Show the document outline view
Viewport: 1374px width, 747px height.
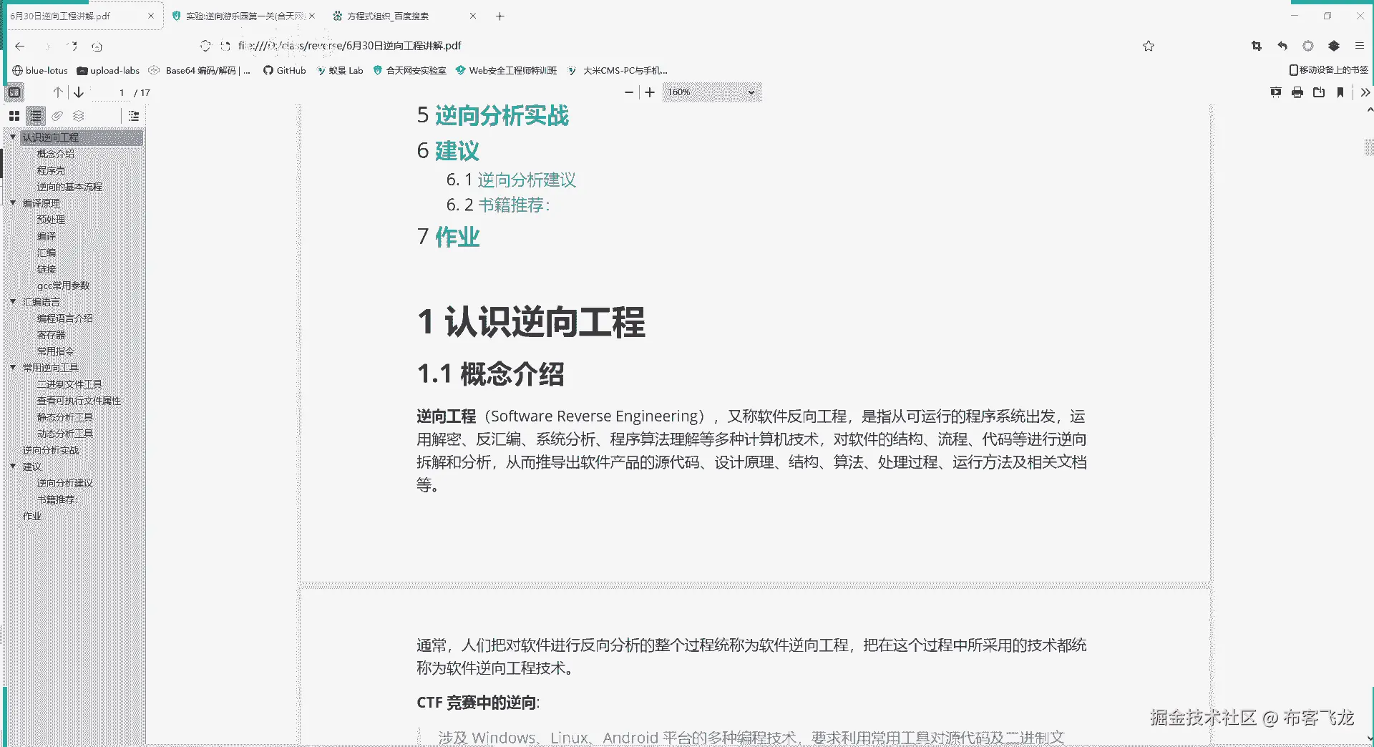36,116
